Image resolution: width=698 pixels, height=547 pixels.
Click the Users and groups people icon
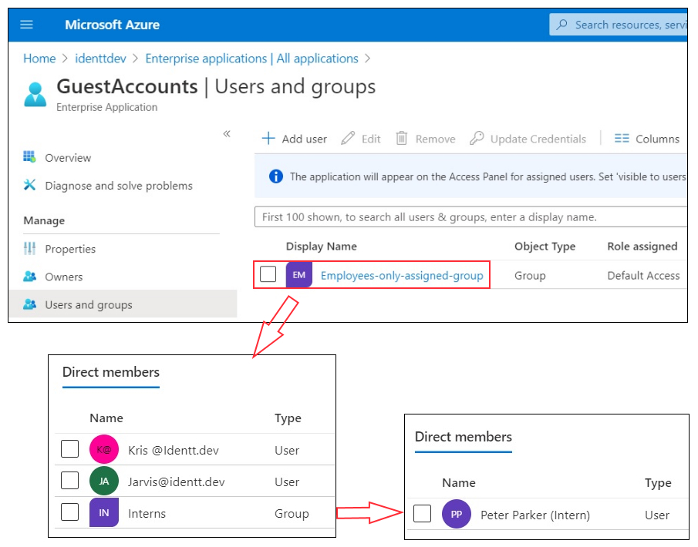pyautogui.click(x=29, y=304)
